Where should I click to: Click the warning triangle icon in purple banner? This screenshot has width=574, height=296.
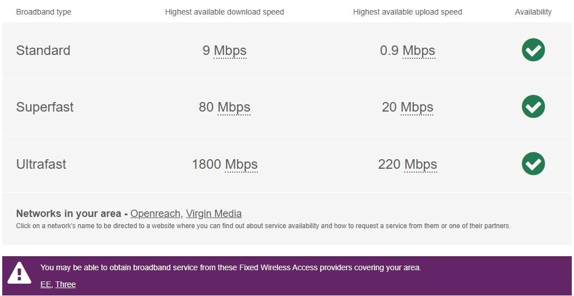[x=20, y=273]
